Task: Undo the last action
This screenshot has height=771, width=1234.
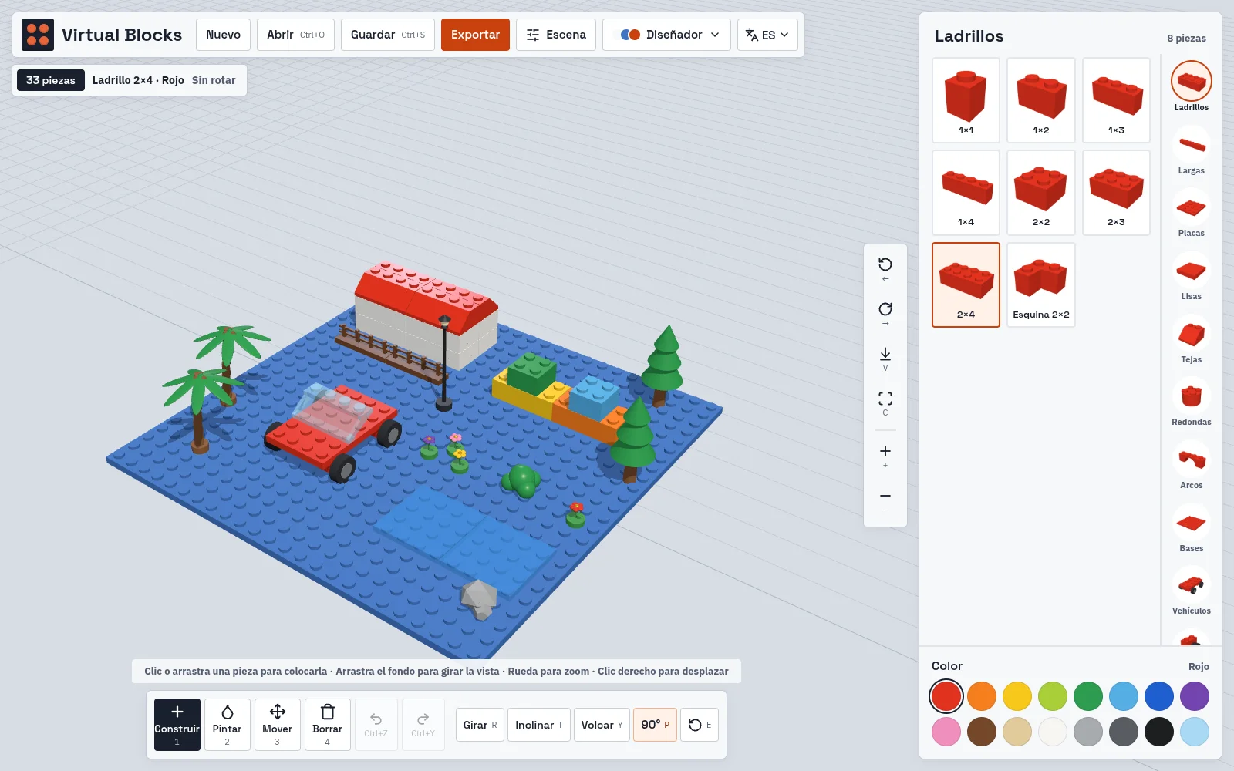Action: coord(376,725)
